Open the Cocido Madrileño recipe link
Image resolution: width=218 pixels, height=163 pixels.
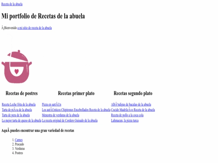point(133,110)
